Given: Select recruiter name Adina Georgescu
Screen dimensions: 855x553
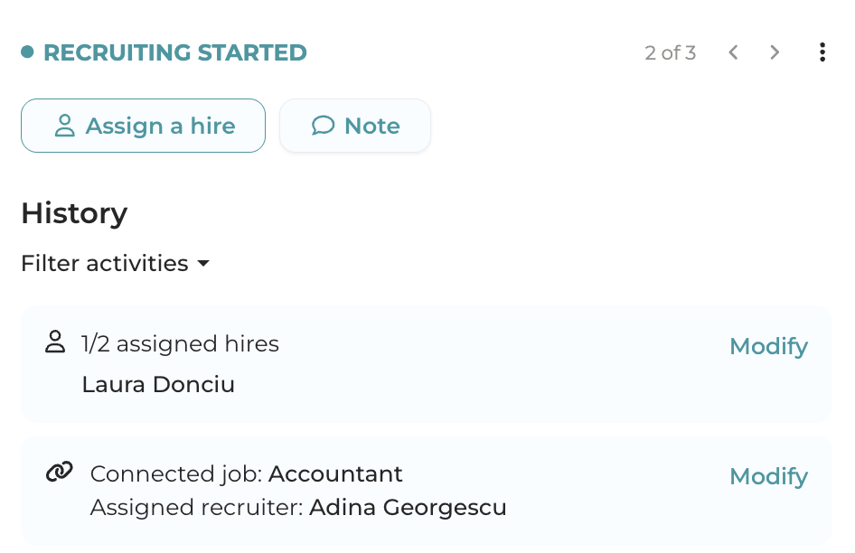Looking at the screenshot, I should 408,507.
